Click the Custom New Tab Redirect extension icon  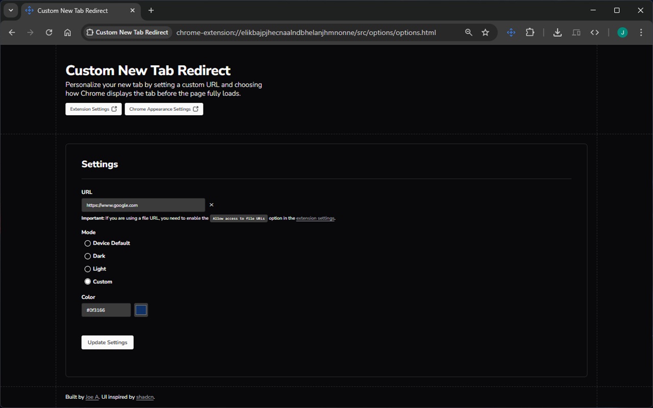click(x=511, y=32)
